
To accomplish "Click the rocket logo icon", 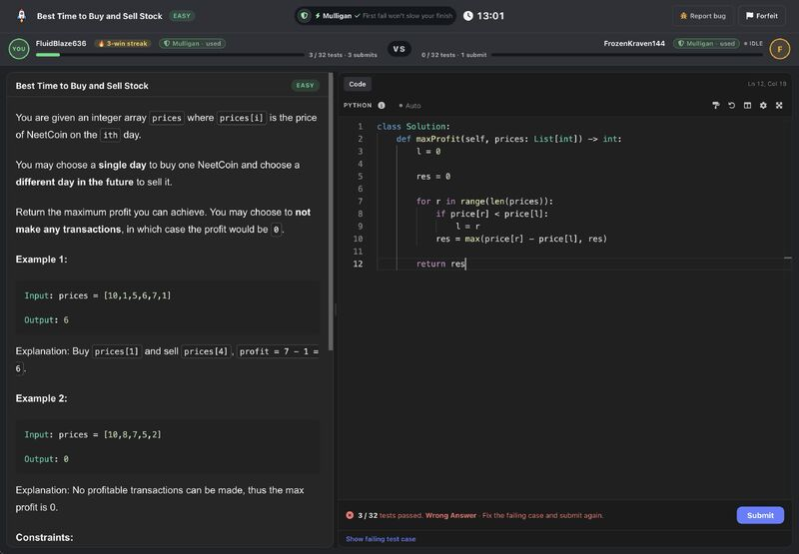I will coord(21,16).
